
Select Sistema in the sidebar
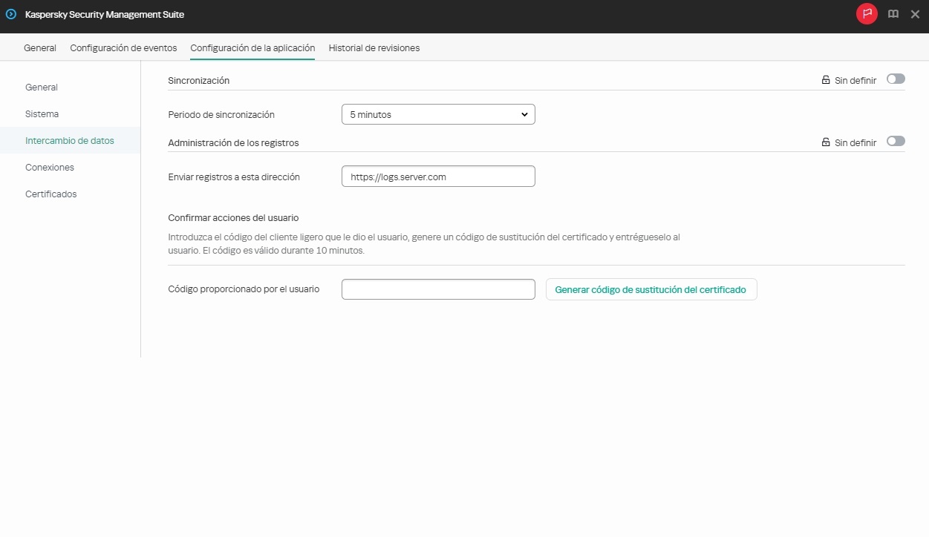pyautogui.click(x=42, y=113)
